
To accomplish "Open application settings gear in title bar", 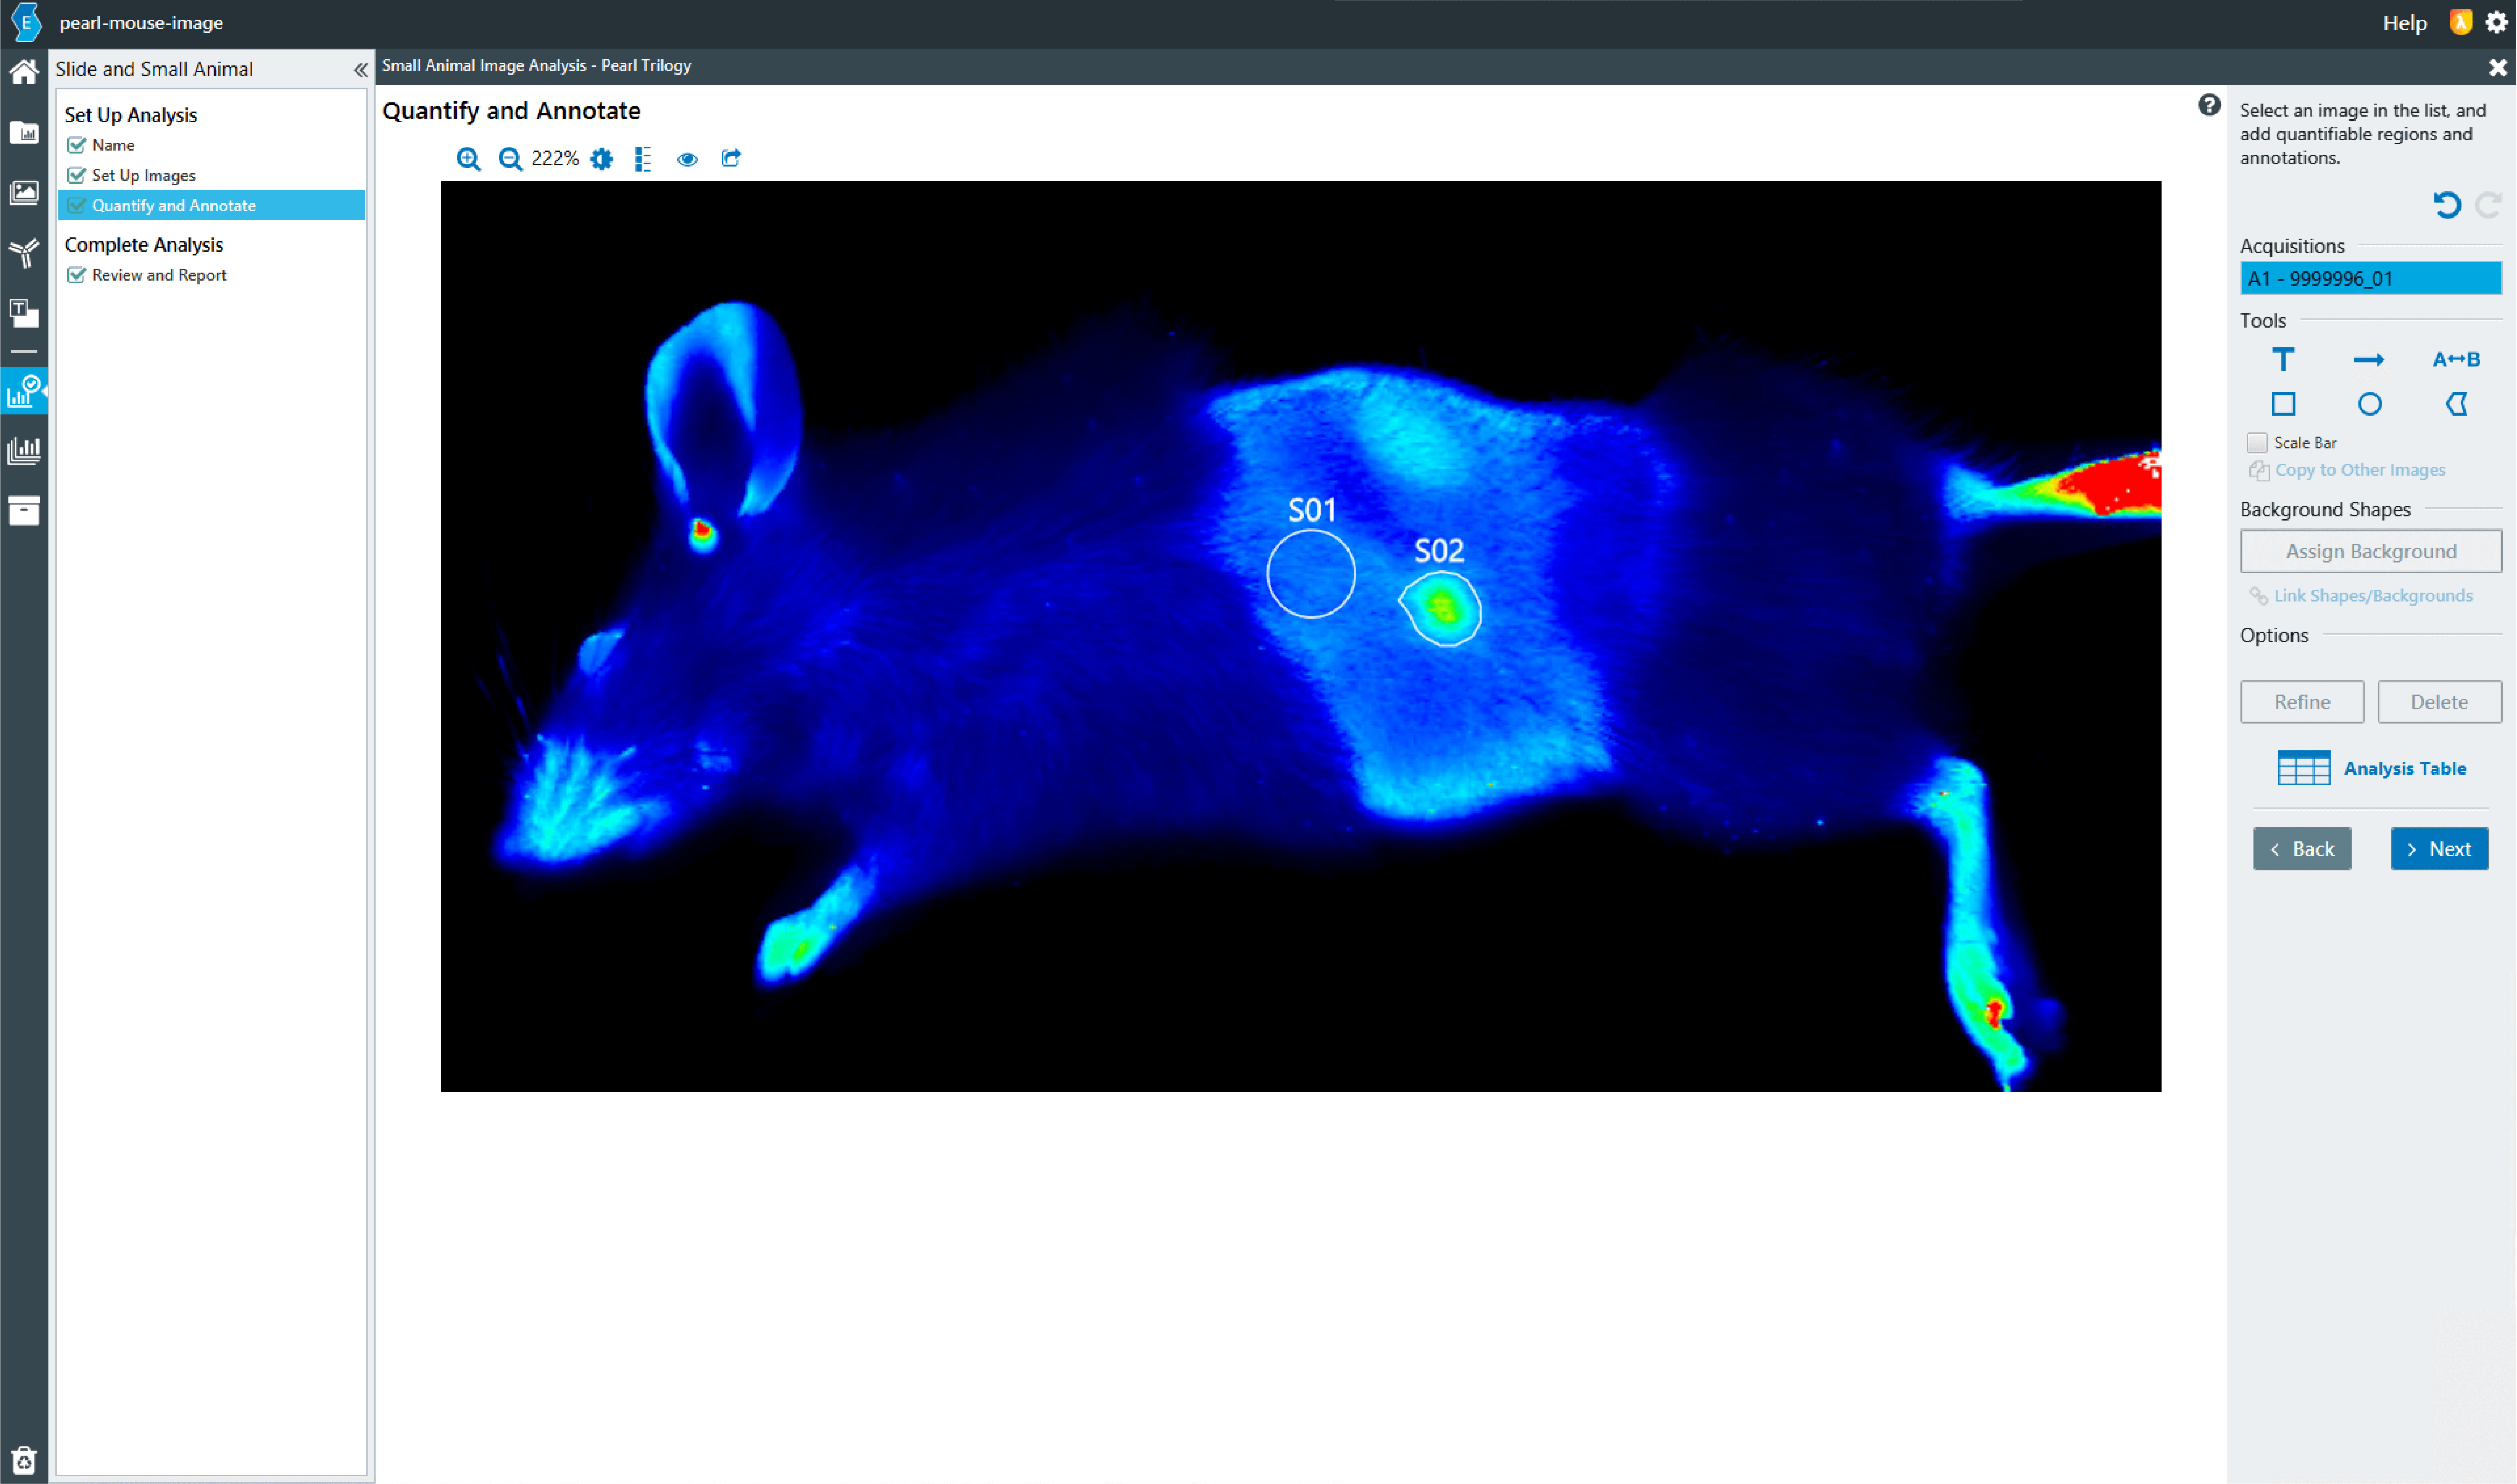I will [x=2496, y=22].
